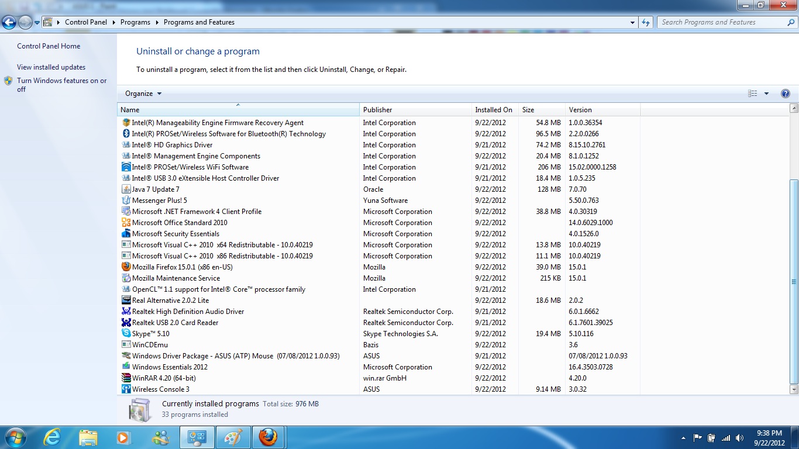Select the Mozilla Firefox 15.0.1 program icon

[x=126, y=267]
